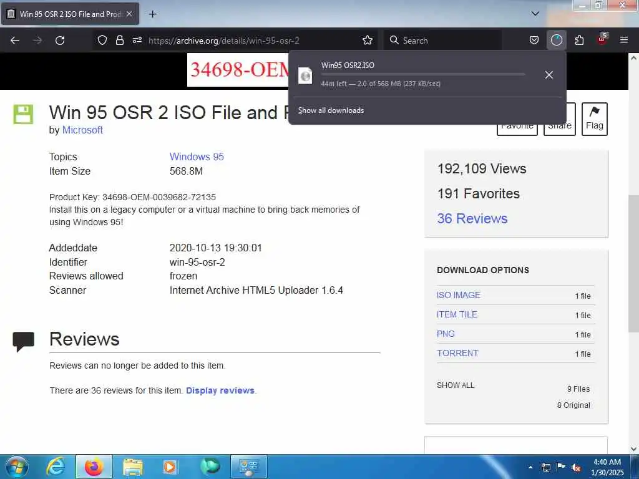Expand the list all tabs chevron
This screenshot has height=479, width=639.
click(535, 14)
